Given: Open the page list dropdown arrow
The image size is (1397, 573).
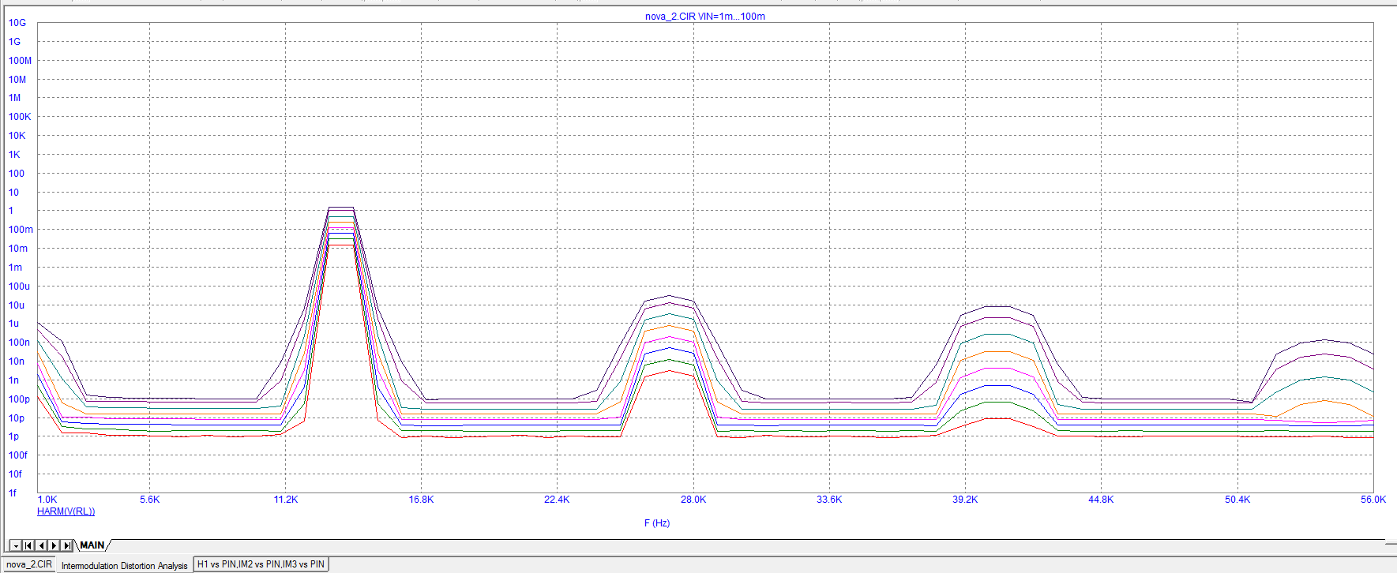Looking at the screenshot, I should (16, 545).
